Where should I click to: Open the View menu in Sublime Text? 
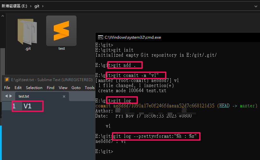pos(63,87)
